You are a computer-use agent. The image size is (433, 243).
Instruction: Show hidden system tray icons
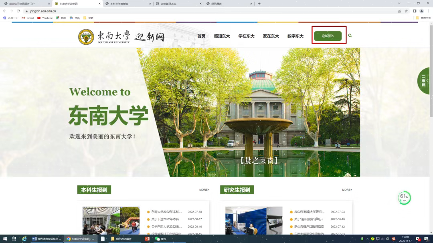pos(367,239)
